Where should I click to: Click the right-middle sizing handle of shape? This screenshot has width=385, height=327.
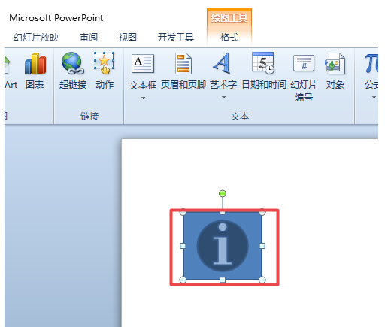(x=262, y=246)
